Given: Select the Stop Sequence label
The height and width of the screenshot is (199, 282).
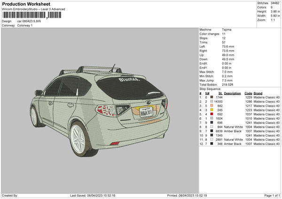Looking at the screenshot, I should (x=210, y=88).
